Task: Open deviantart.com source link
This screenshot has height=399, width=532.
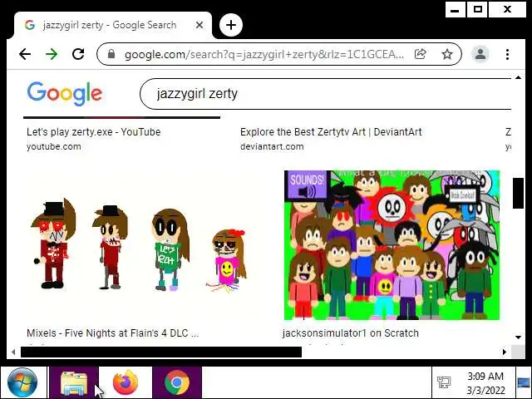Action: (x=272, y=146)
